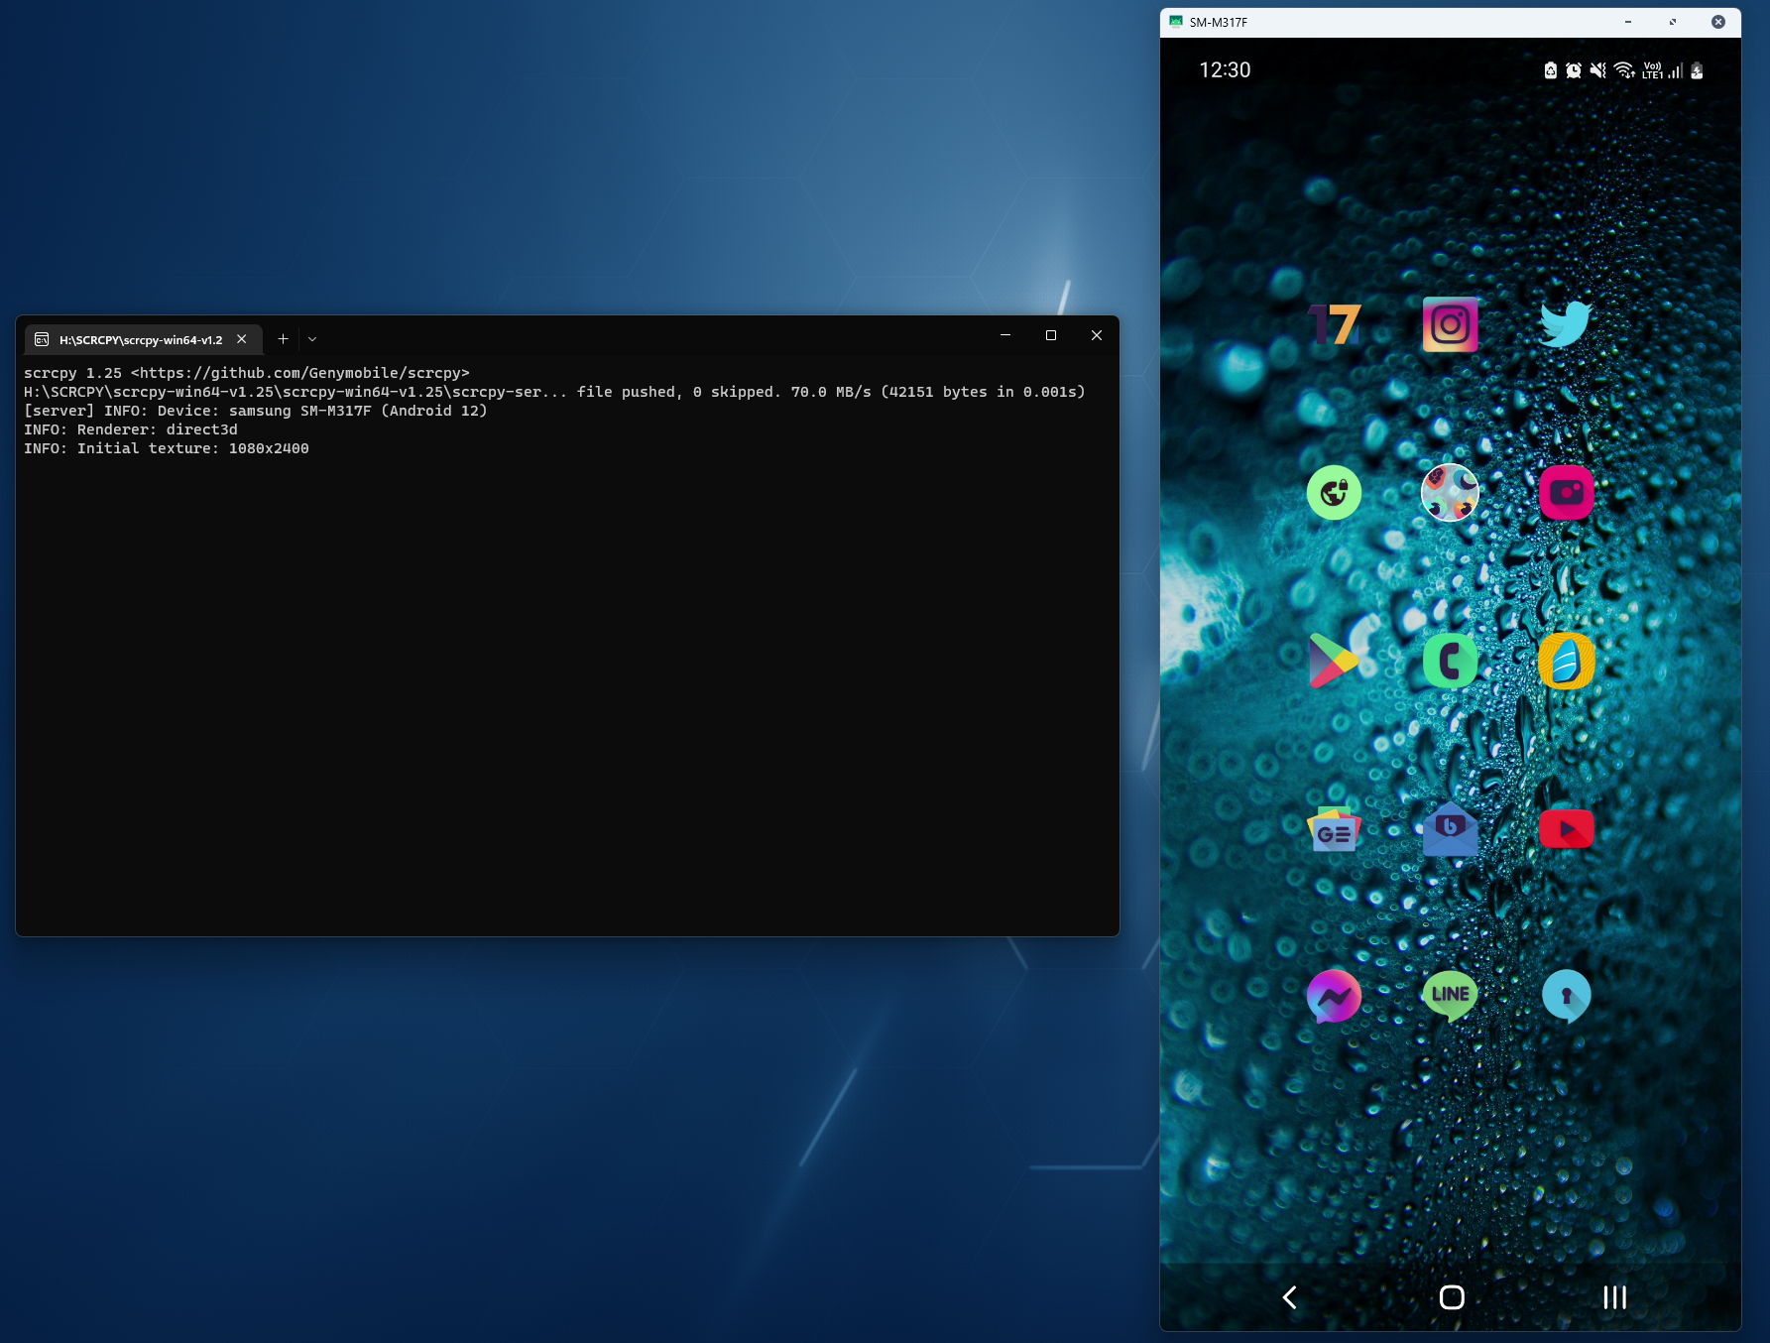Click the muted sound status icon
This screenshot has height=1343, width=1770.
pyautogui.click(x=1597, y=70)
